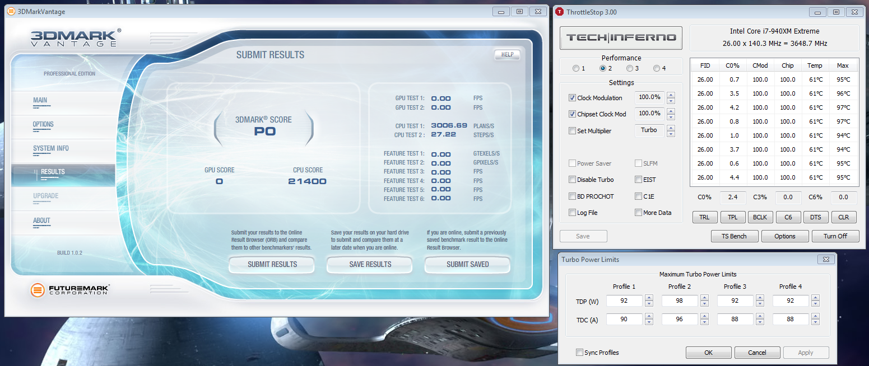Enable the Log File checkbox
The image size is (869, 366).
click(x=572, y=213)
